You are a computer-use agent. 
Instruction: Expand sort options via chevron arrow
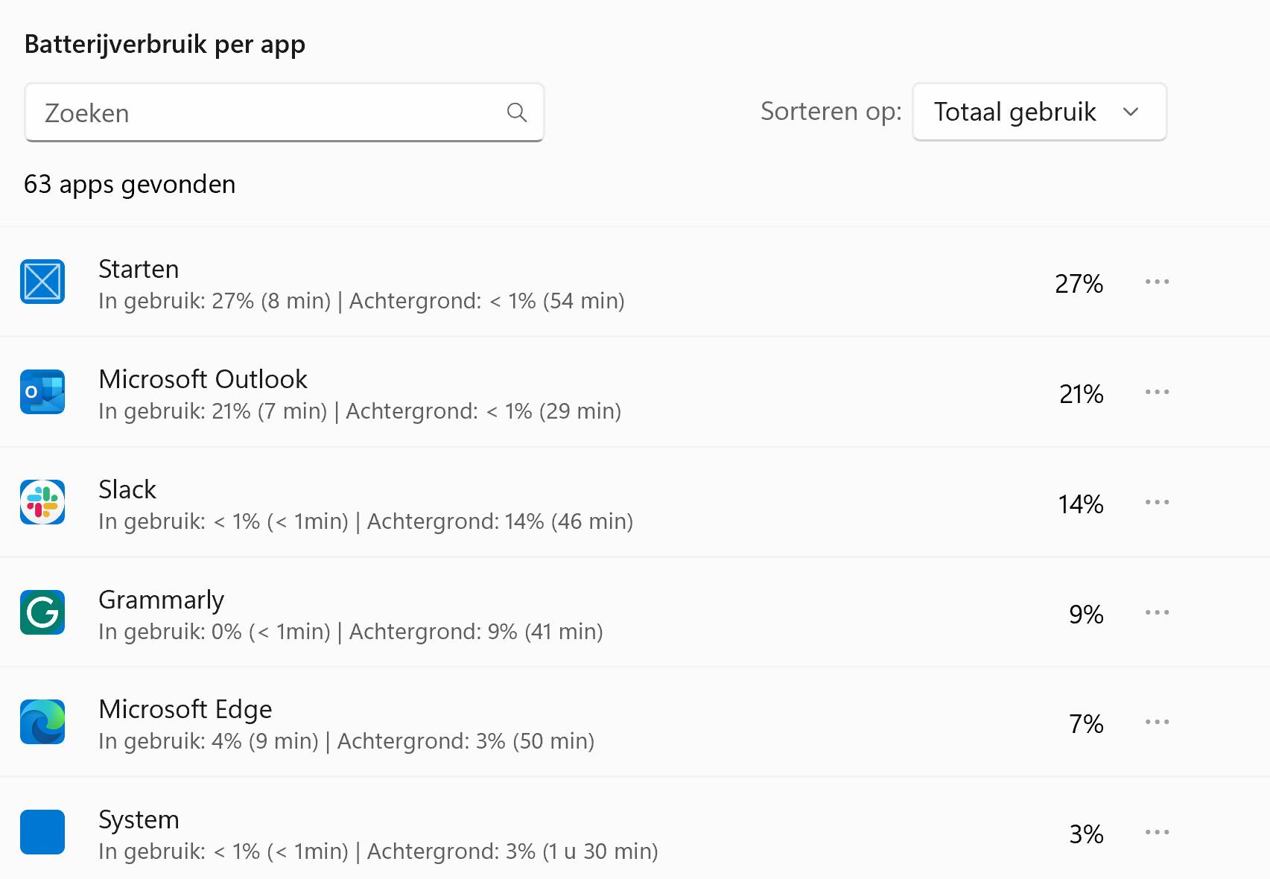pyautogui.click(x=1131, y=112)
